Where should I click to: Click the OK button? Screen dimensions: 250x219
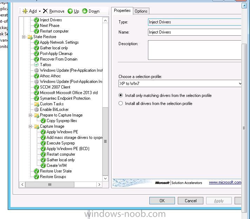[x=162, y=201]
